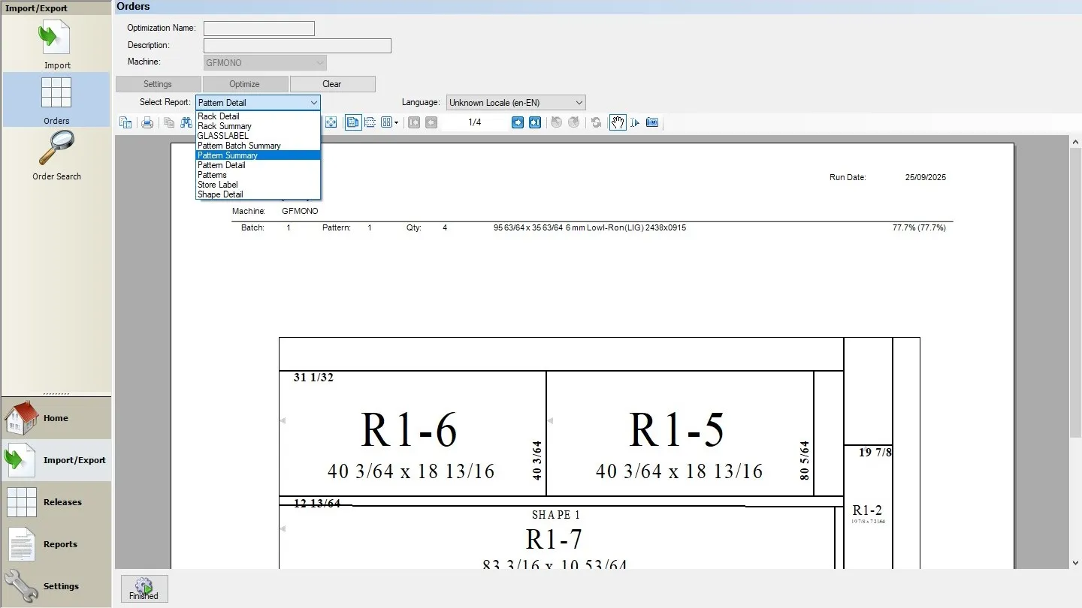Click the navigation pane splitter grip dots
Viewport: 1082px width, 608px height.
point(56,393)
